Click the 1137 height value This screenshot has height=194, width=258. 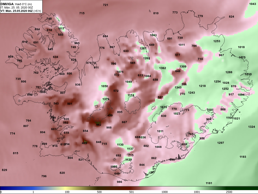130,149
